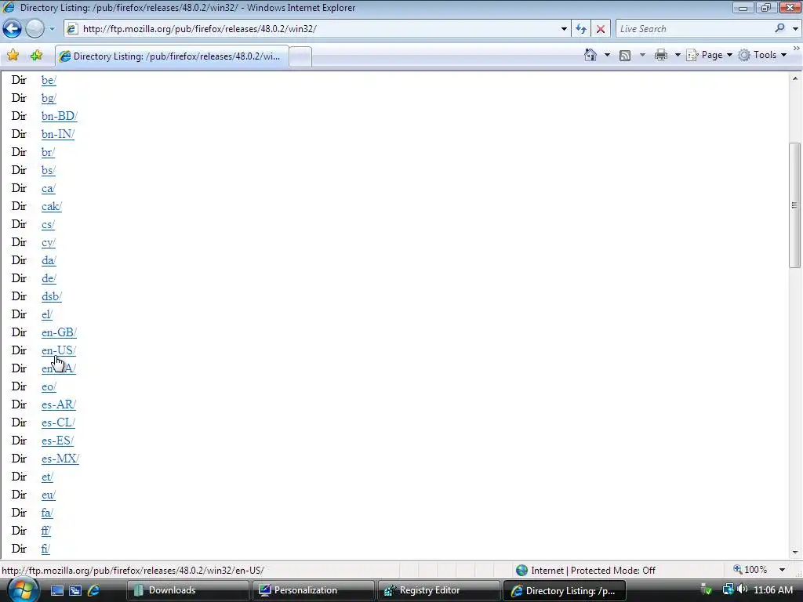The image size is (803, 602).
Task: Open the bn-IN/ directory link
Action: coord(58,134)
